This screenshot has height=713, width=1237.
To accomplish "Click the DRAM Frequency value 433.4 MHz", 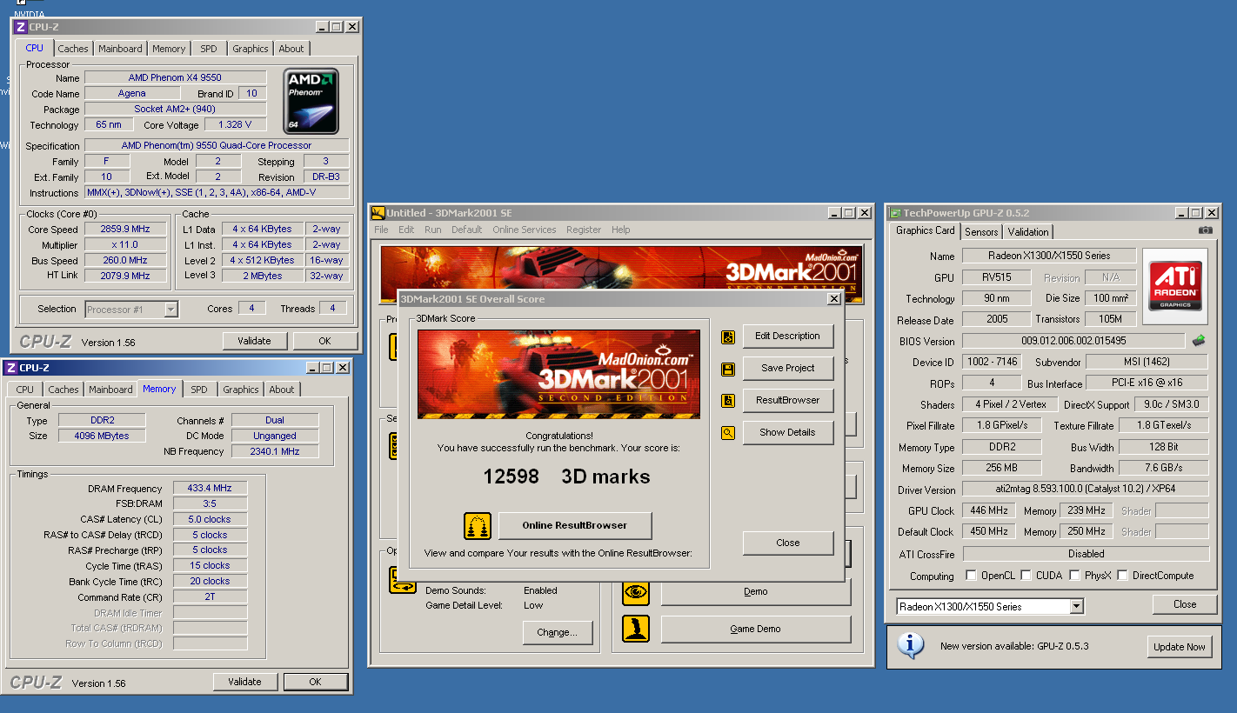I will pyautogui.click(x=211, y=489).
